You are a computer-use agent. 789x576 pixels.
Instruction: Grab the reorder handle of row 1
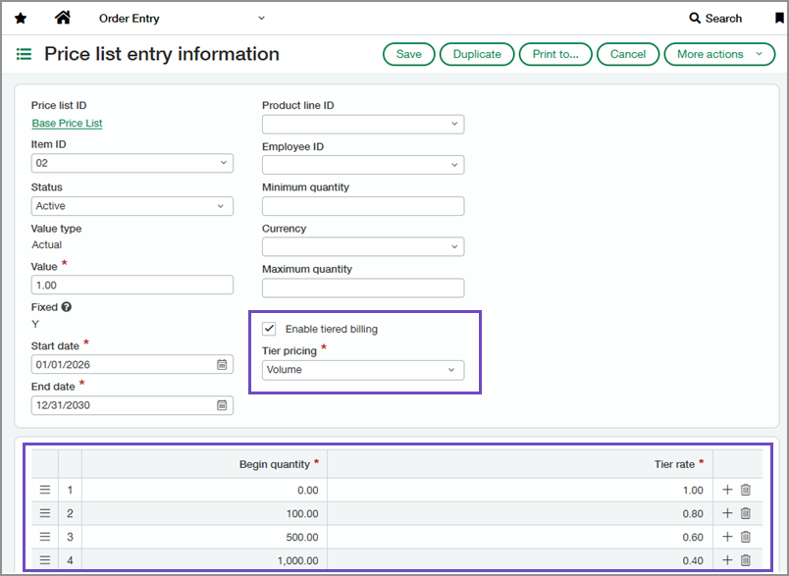pyautogui.click(x=45, y=490)
